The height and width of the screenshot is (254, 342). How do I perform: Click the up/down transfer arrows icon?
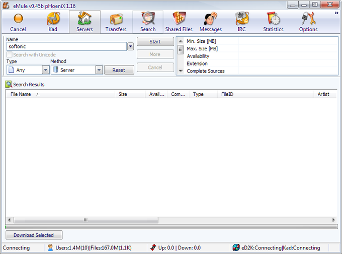pyautogui.click(x=153, y=247)
